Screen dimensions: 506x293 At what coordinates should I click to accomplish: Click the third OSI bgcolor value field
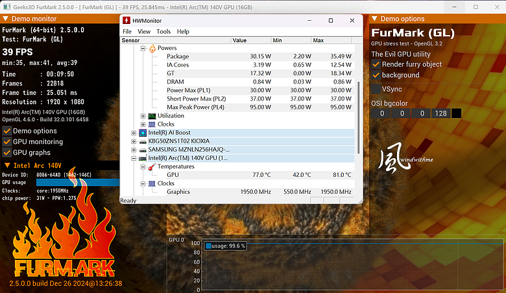[421, 113]
